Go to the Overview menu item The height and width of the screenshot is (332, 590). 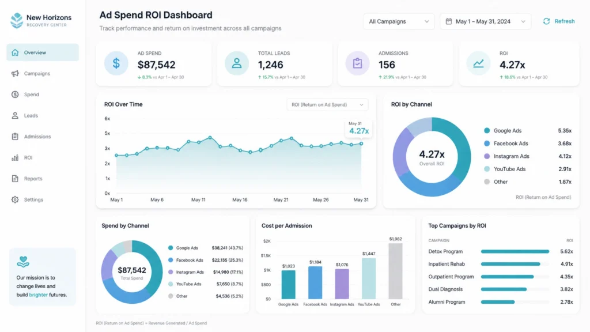(x=43, y=52)
